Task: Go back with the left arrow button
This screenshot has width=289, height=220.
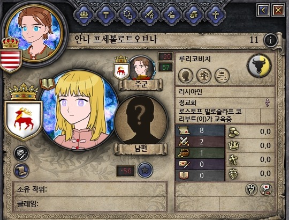Action: click(x=263, y=10)
